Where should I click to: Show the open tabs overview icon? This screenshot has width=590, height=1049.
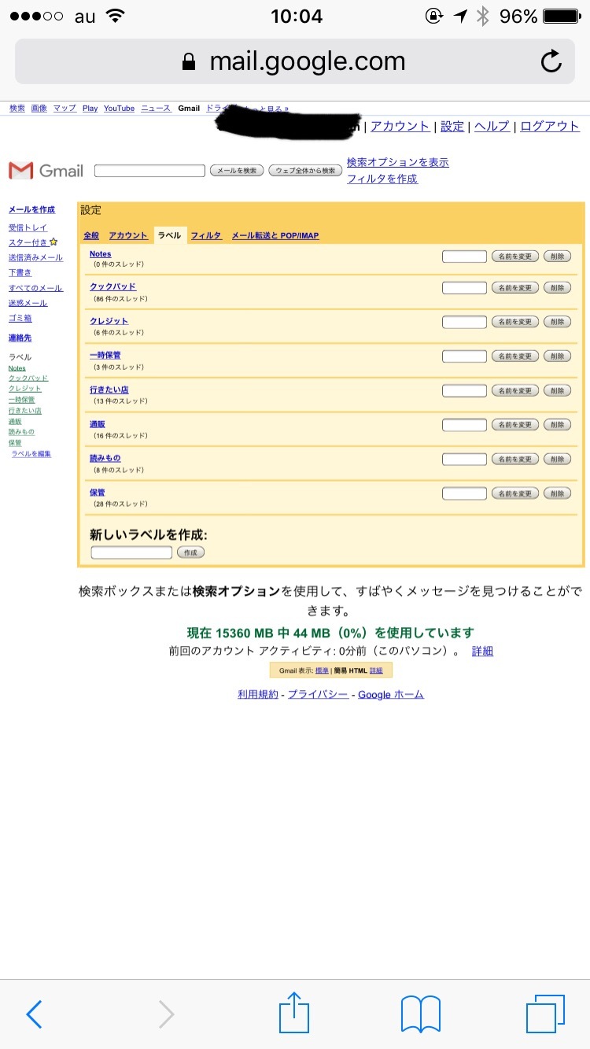click(x=546, y=1014)
